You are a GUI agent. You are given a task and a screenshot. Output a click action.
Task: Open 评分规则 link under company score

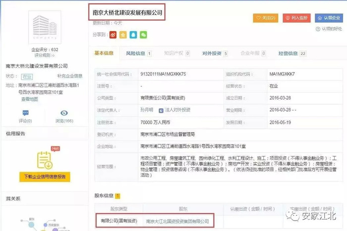tap(45, 55)
